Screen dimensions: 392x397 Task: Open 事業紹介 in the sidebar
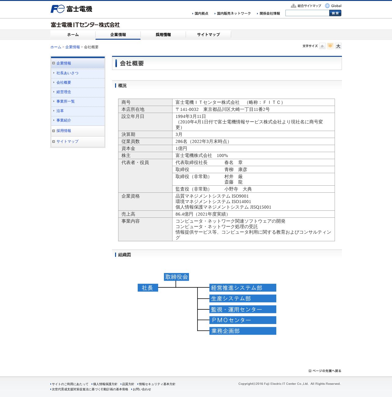coord(64,120)
